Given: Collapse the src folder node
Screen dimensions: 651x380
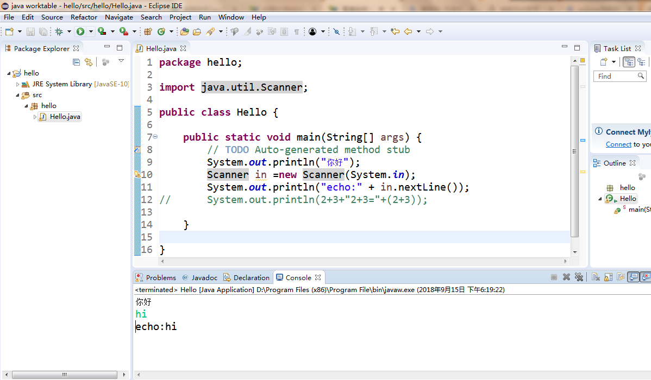Looking at the screenshot, I should tap(17, 96).
